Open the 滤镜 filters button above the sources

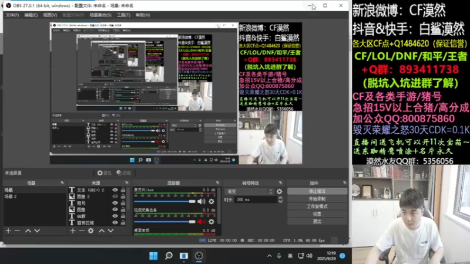click(124, 173)
